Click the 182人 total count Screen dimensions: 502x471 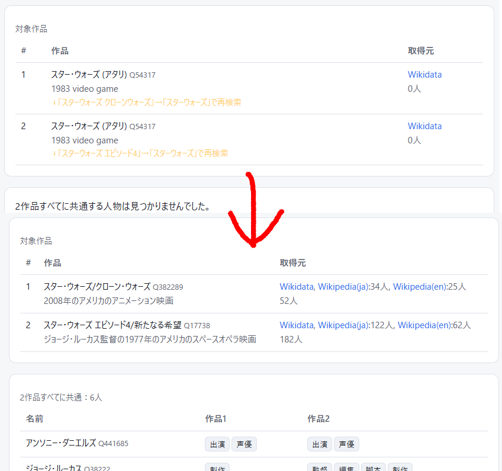291,339
